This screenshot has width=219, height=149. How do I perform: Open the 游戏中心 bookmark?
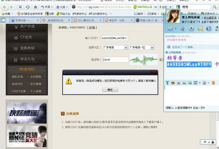pyautogui.click(x=79, y=14)
